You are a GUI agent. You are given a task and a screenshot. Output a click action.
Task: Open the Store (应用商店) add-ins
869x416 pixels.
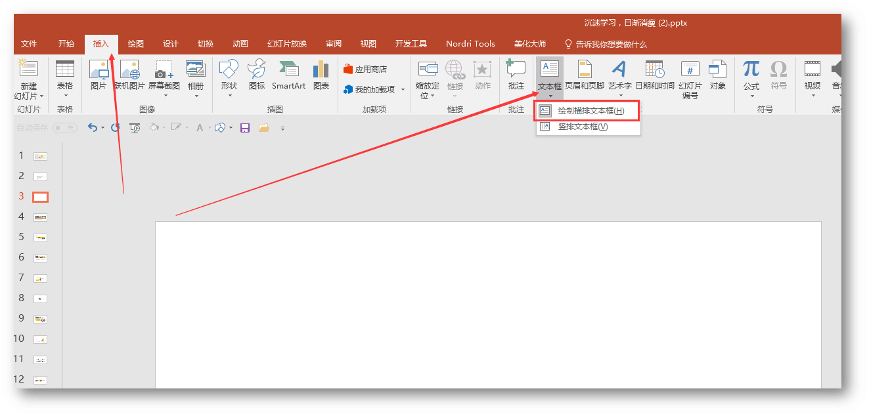coord(365,69)
